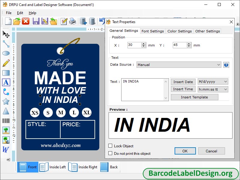240x180 pixels.
Task: Click the export folder with green arrow icon
Action: click(53, 21)
